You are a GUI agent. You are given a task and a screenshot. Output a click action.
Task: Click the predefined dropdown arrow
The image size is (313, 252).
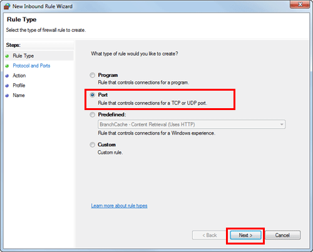(282, 124)
